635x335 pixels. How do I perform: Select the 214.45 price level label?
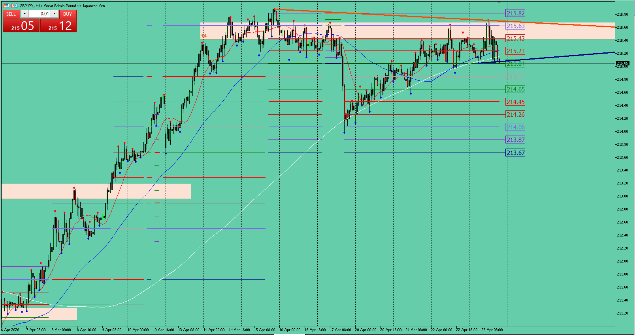(x=516, y=102)
